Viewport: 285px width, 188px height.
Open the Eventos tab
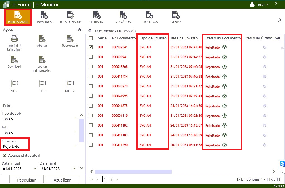[176, 17]
